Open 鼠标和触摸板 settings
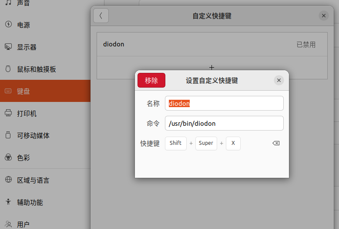The width and height of the screenshot is (339, 229). click(45, 69)
